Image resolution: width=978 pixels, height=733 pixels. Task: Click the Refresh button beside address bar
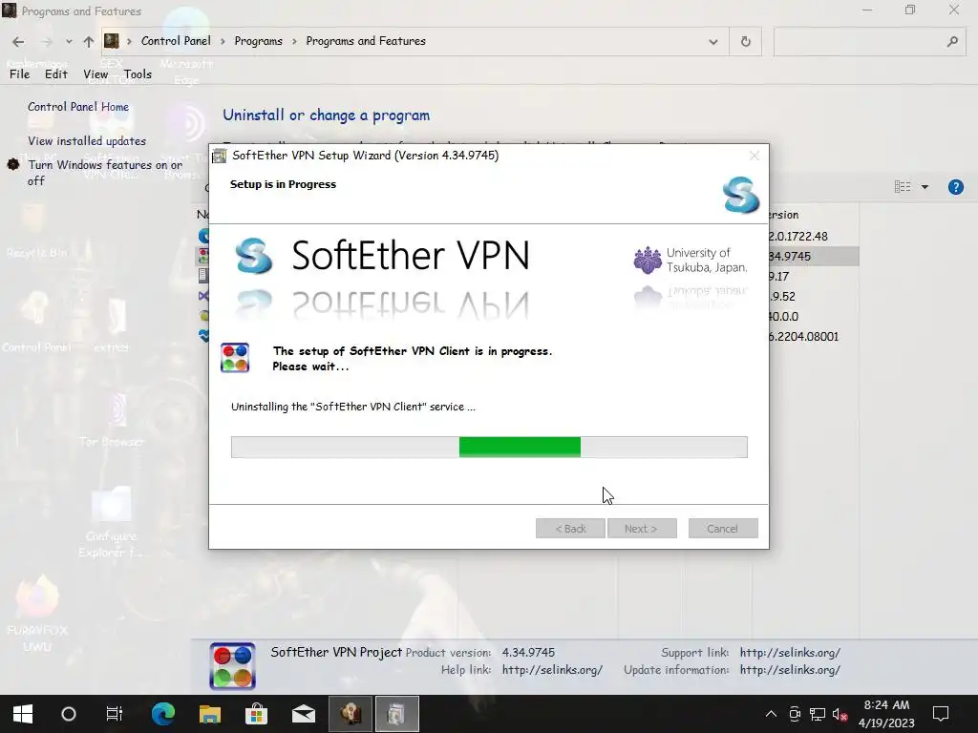745,42
